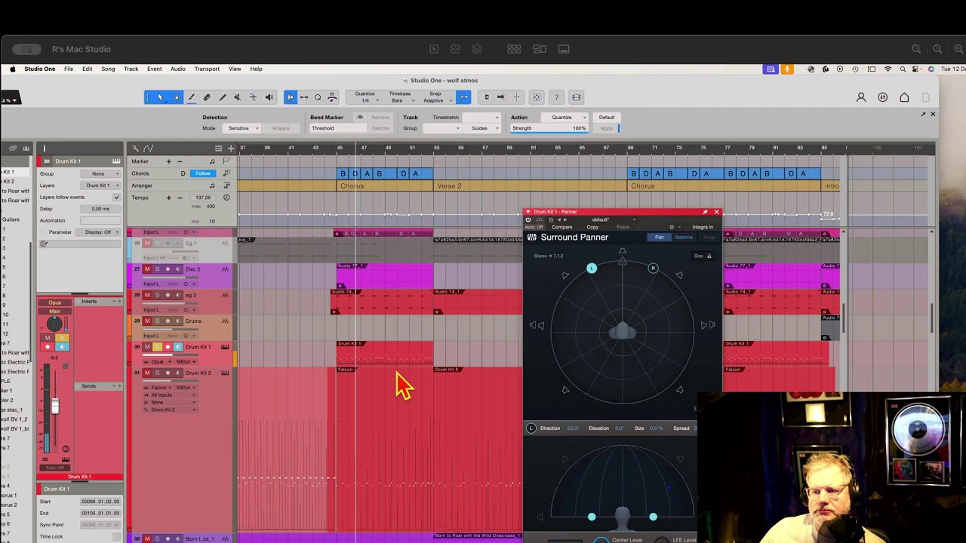Select the right channel R puck in panner
This screenshot has width=966, height=543.
click(x=653, y=268)
